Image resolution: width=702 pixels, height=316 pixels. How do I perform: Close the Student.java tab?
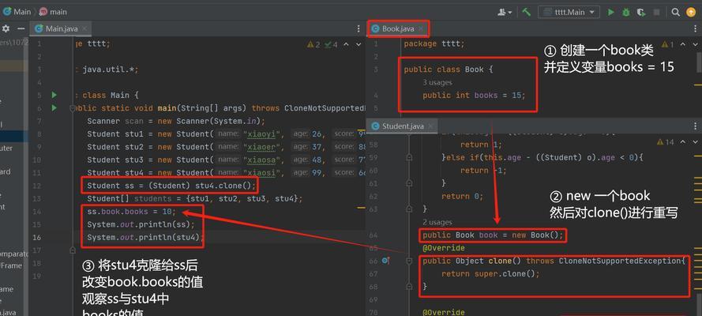point(430,126)
